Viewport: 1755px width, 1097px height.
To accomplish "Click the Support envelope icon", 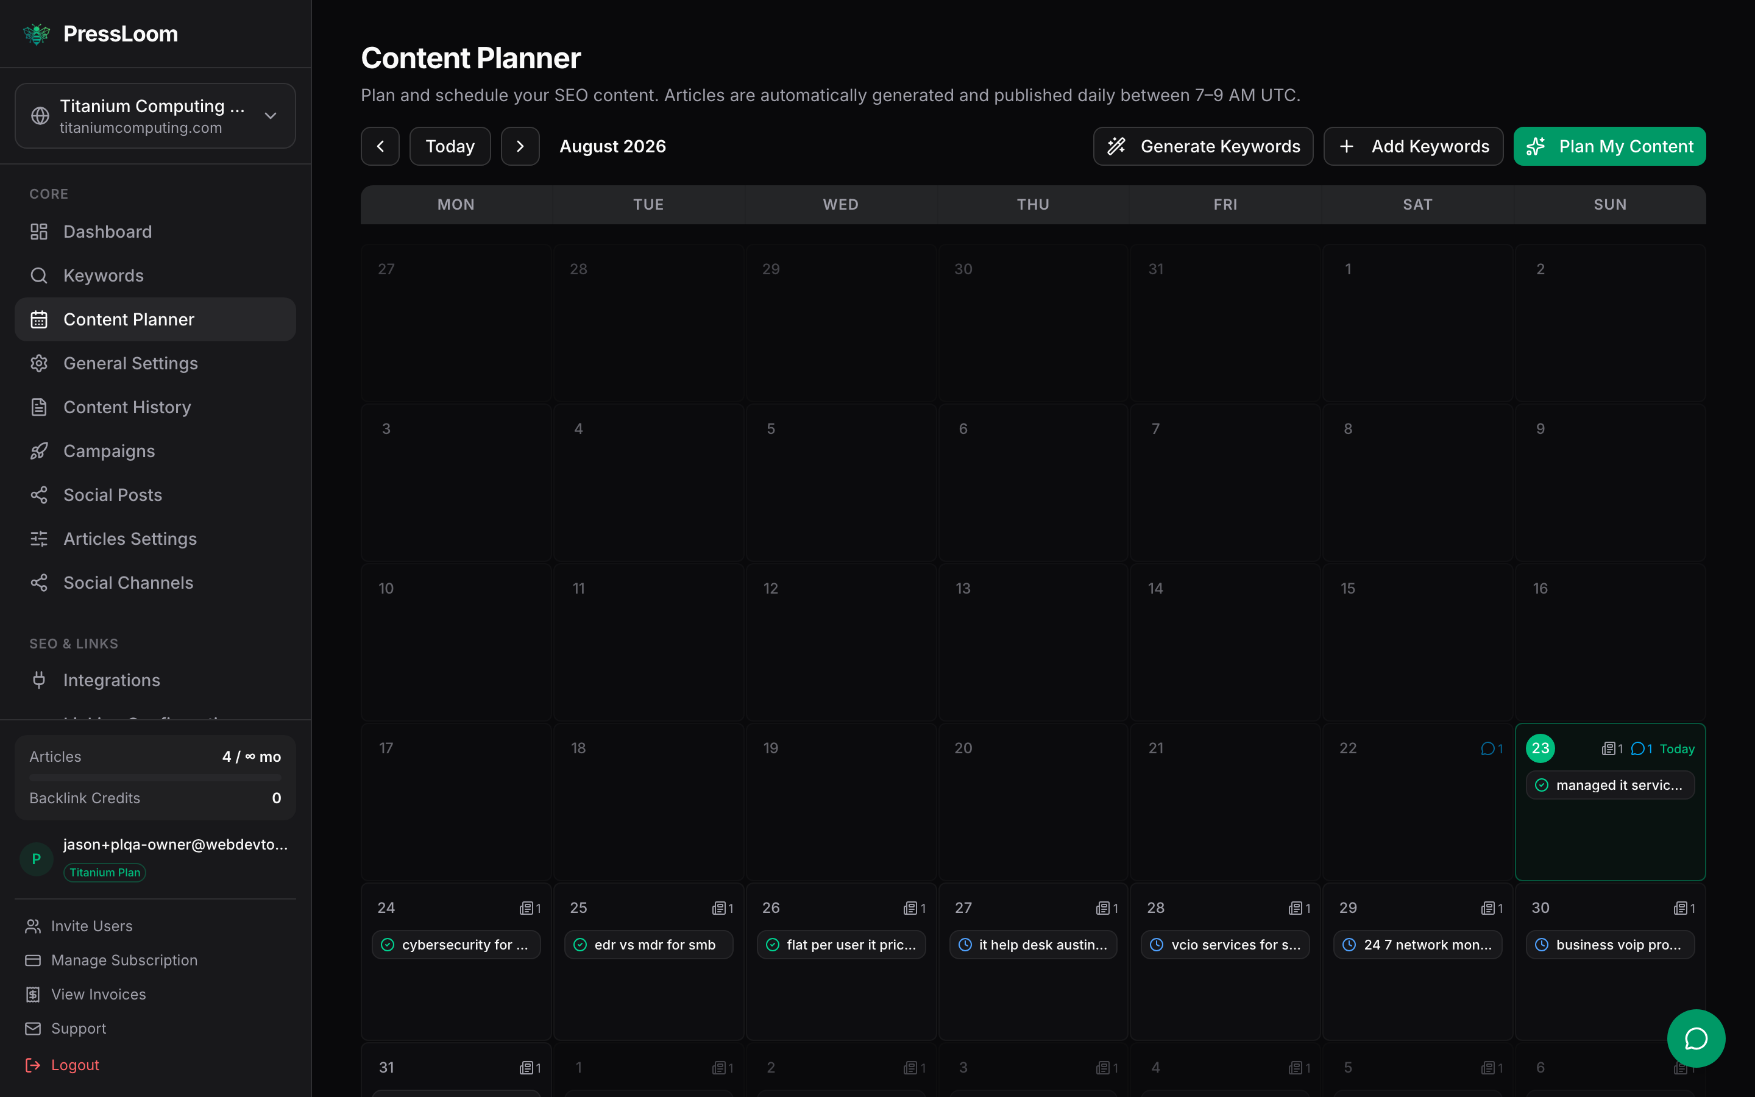I will 33,1029.
